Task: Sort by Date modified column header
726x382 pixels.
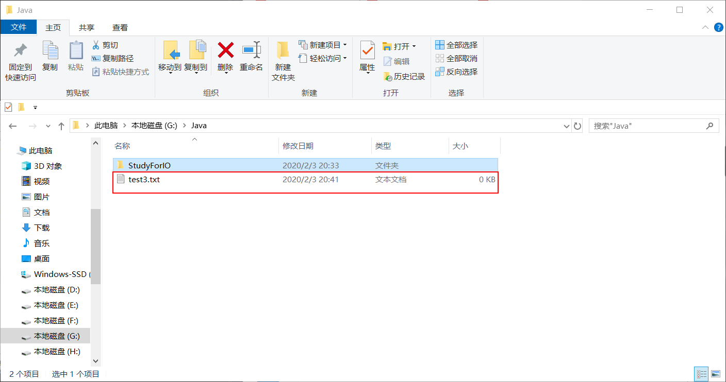Action: [x=325, y=146]
